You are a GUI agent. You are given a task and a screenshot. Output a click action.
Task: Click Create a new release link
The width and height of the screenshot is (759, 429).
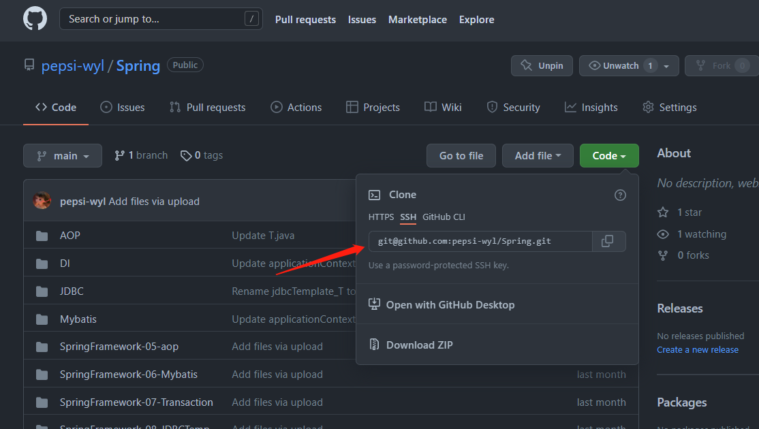pos(698,350)
